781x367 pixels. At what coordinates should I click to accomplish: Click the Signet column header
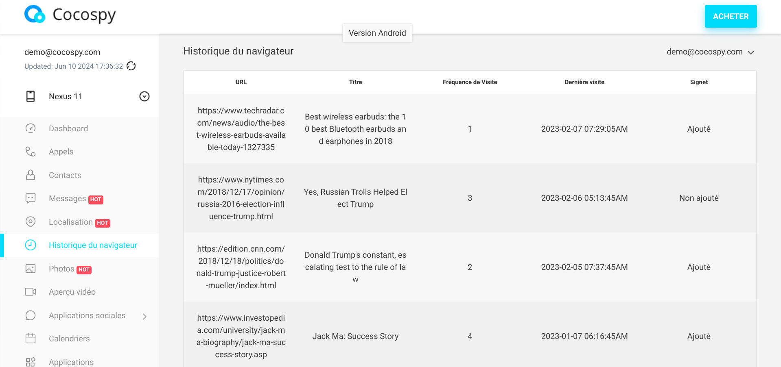(x=699, y=82)
